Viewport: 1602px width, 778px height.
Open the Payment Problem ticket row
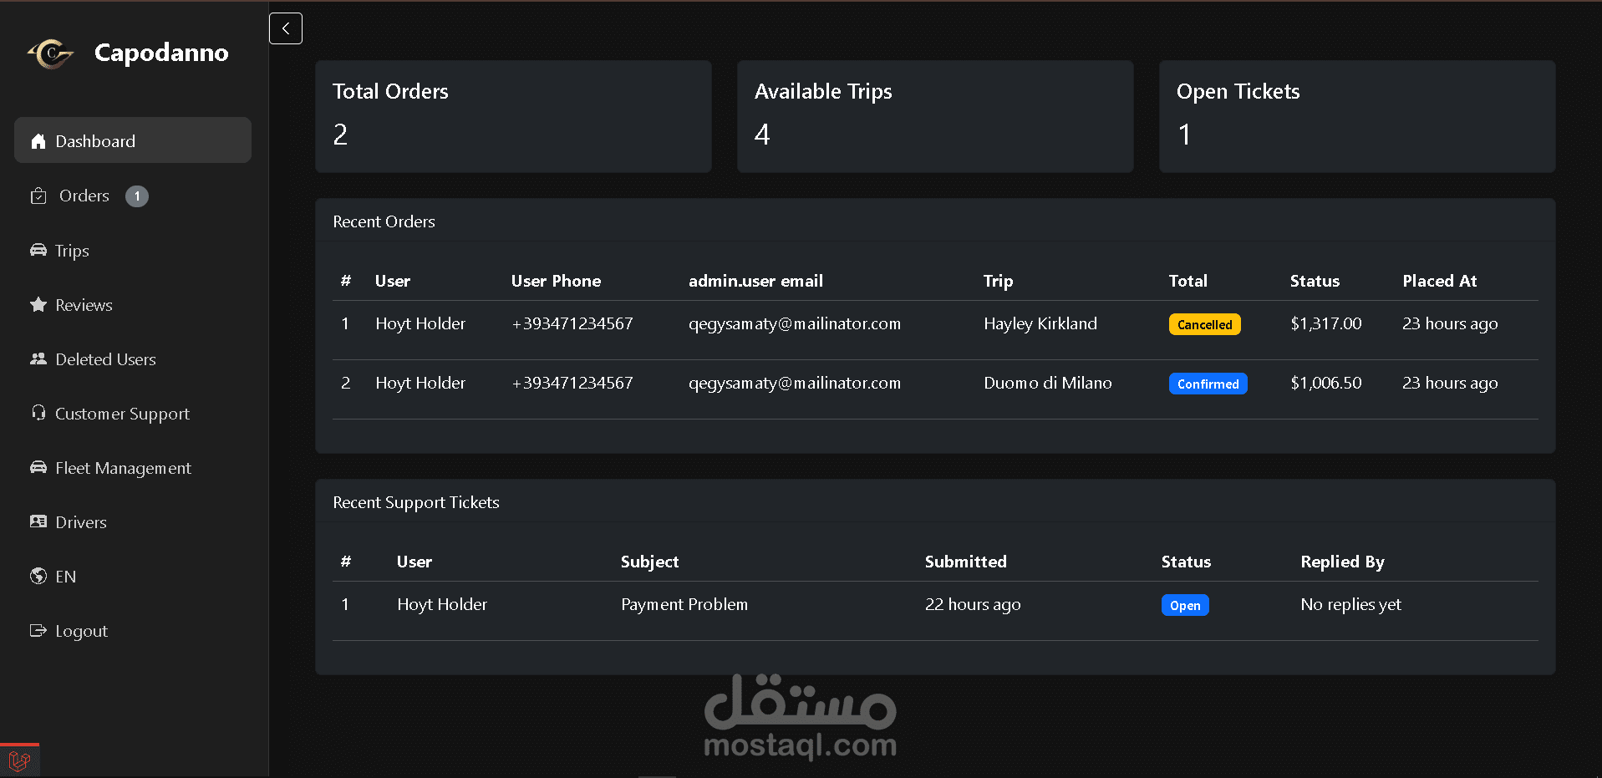684,604
